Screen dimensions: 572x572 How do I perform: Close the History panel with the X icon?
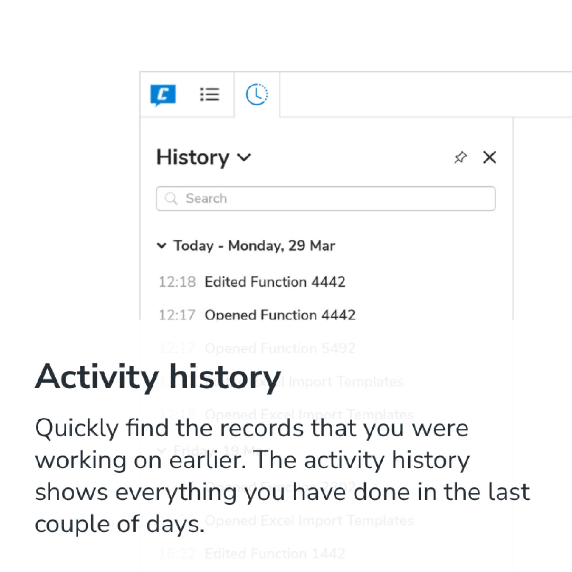coord(489,157)
